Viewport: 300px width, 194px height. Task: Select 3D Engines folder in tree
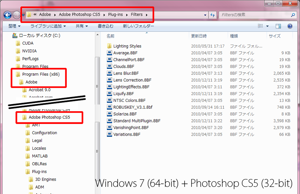tap(42, 179)
